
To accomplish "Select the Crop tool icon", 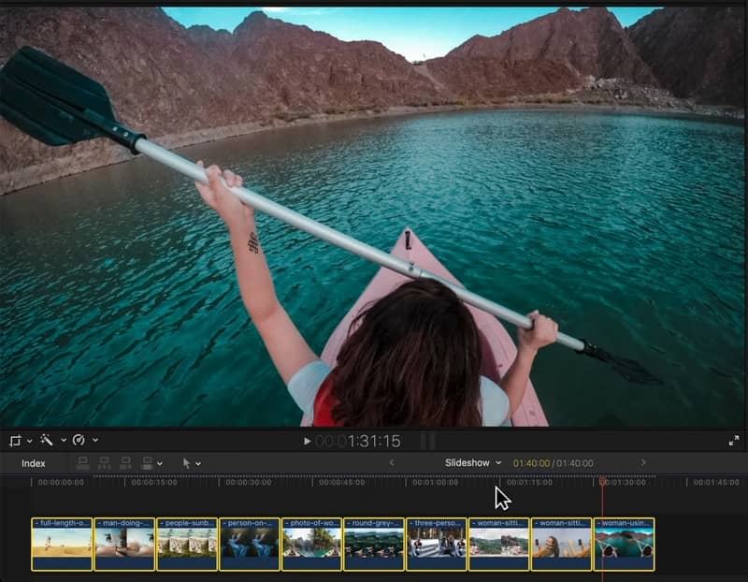I will coord(15,439).
